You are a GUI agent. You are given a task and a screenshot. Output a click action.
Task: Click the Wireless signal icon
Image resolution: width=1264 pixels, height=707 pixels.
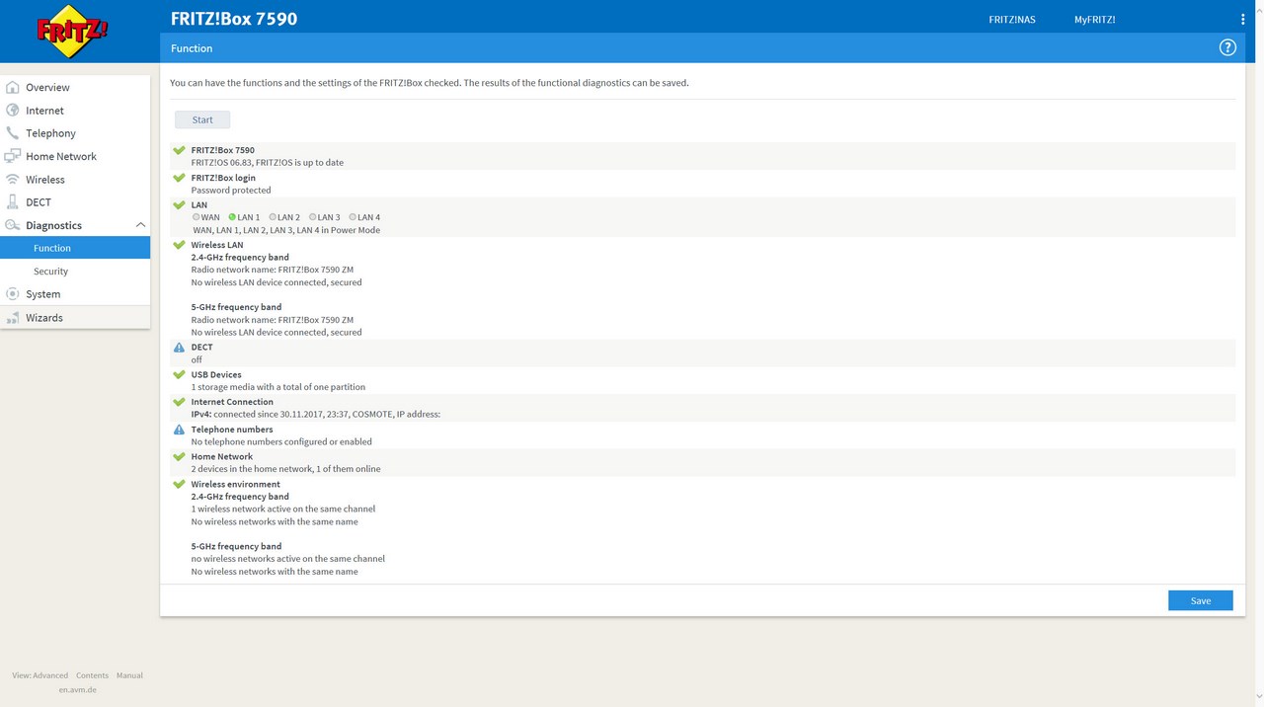click(x=13, y=180)
